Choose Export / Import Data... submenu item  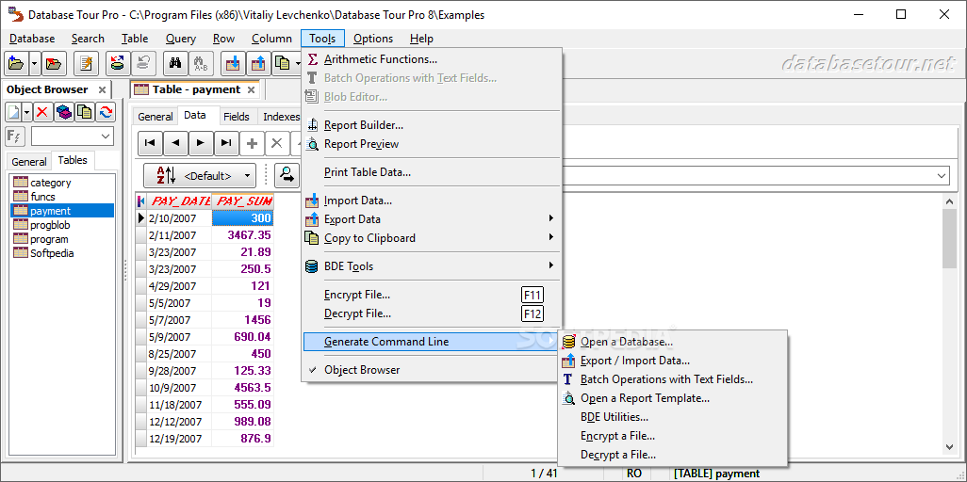point(672,361)
